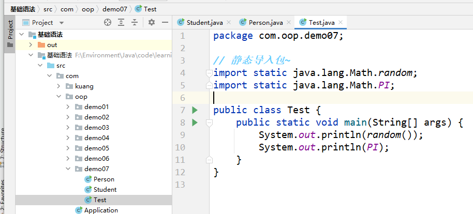
Task: Click line number 9 in gutter
Action: click(182, 135)
